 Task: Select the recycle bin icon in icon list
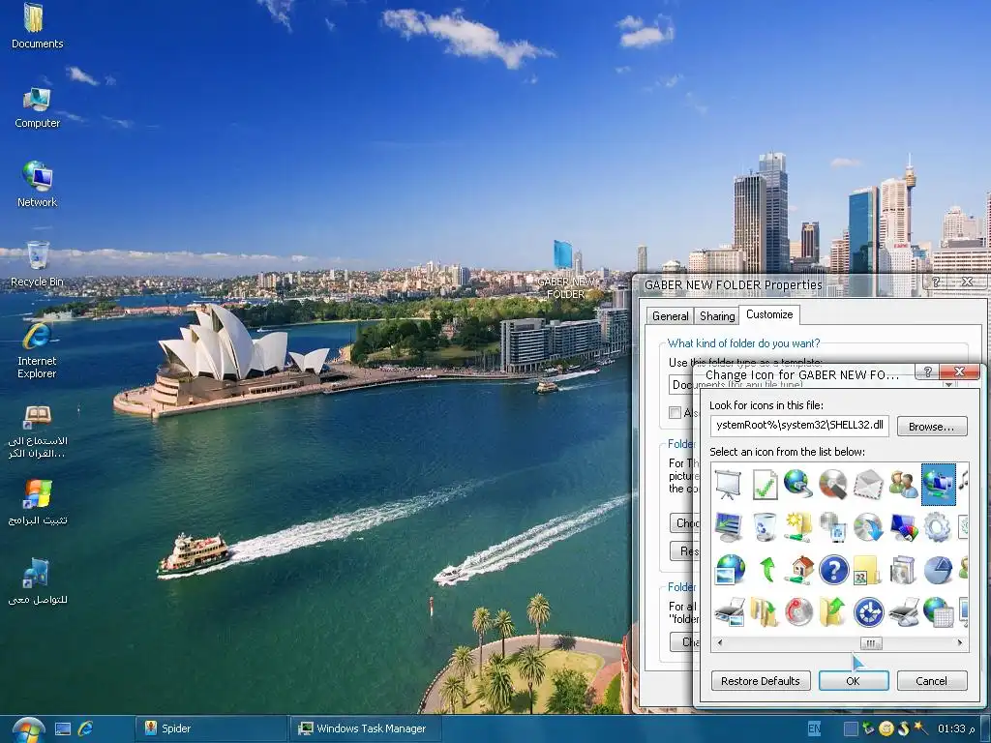(x=765, y=527)
